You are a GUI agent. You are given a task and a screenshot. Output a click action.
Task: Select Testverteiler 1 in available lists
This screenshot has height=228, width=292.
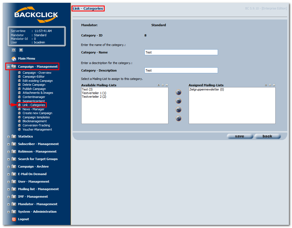94,93
